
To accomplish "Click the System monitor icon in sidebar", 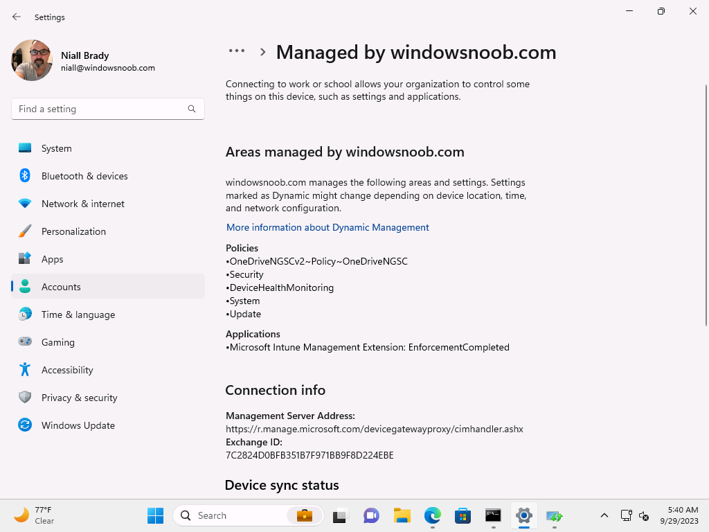I will click(x=25, y=148).
